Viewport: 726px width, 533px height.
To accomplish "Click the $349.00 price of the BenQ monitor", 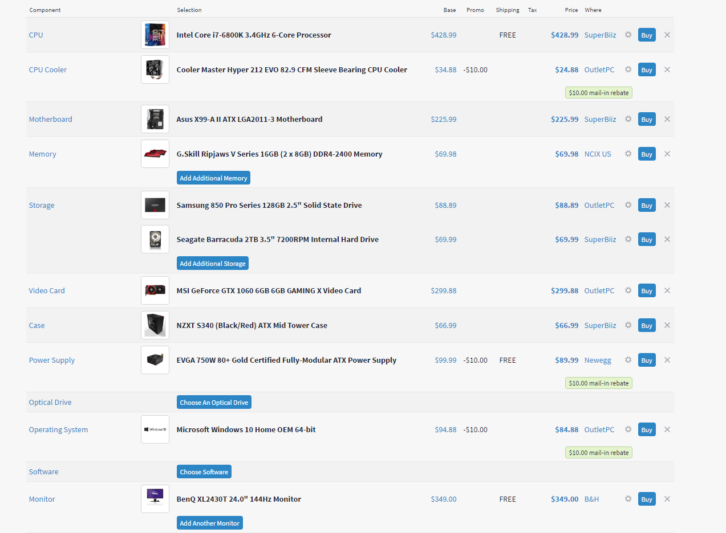I will 565,499.
